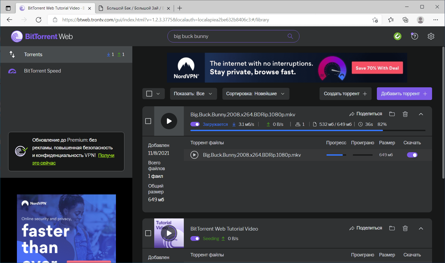Delete the Big.Buck.Bunny torrent
The width and height of the screenshot is (445, 263).
point(405,114)
